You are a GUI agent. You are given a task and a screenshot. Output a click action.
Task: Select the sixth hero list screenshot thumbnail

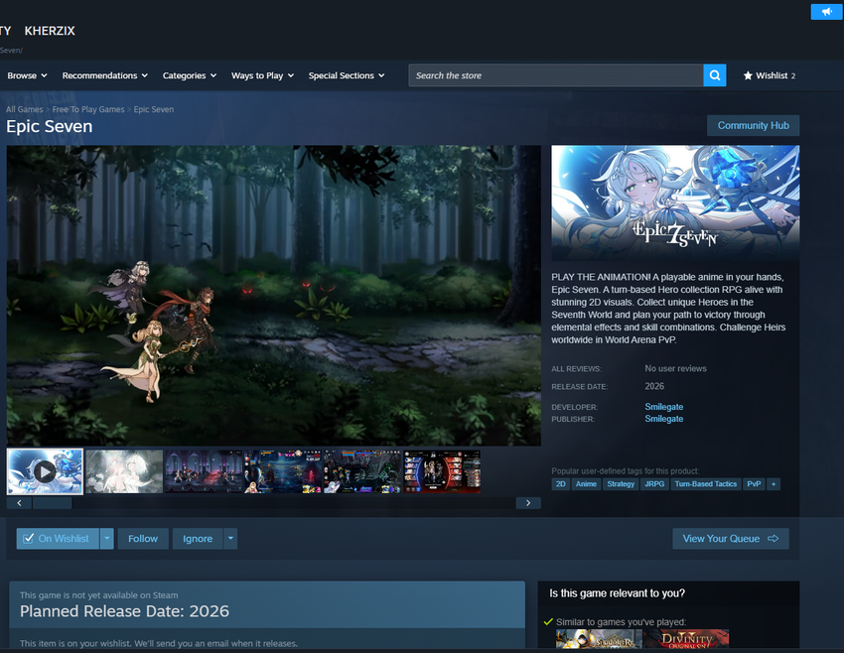442,471
